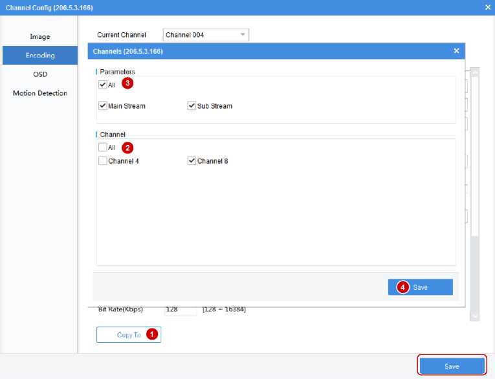495x379 pixels.
Task: Open the Current Channel dropdown
Action: tap(205, 35)
